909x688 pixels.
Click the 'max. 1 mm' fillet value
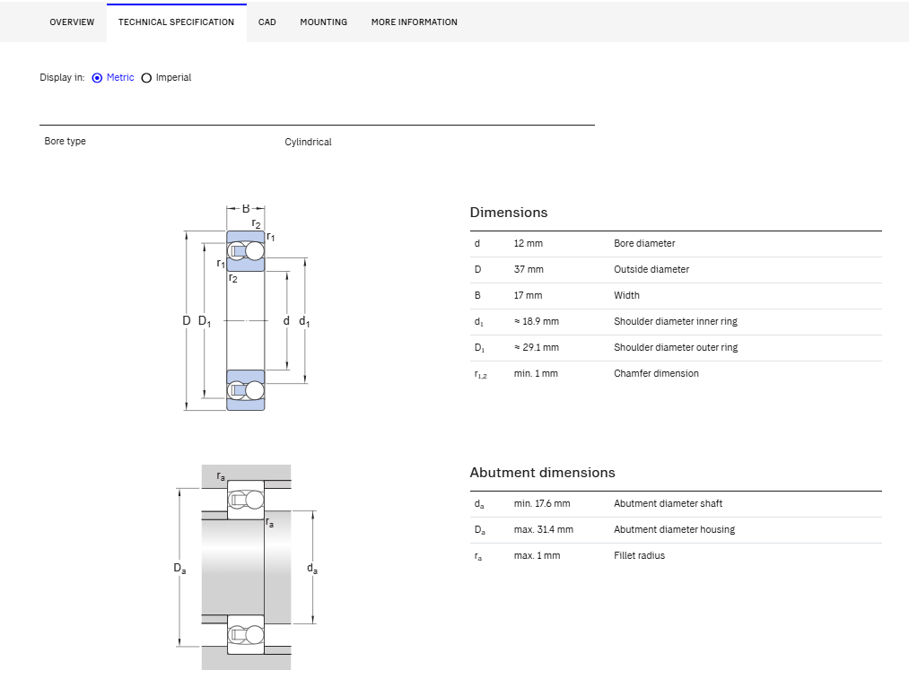(x=537, y=556)
